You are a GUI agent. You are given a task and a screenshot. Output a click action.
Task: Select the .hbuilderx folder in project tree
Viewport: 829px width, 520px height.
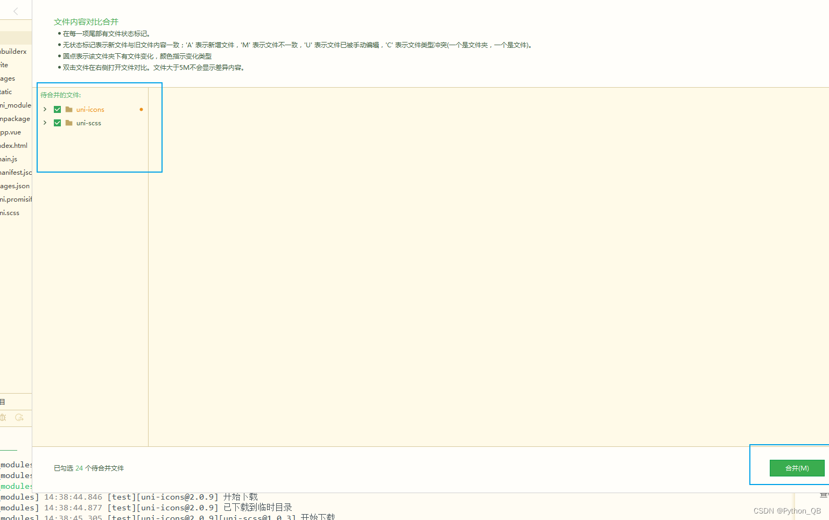tap(13, 51)
